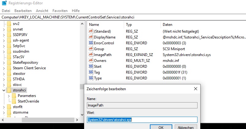246x129 pixels.
Task: Select the stisvc folder icon
Action: click(x=9, y=85)
